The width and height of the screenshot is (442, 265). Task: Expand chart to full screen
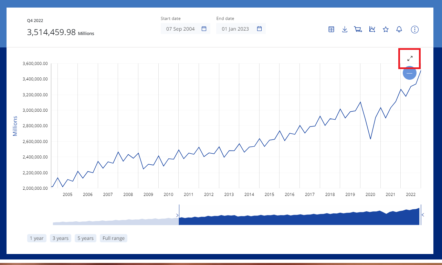click(410, 58)
